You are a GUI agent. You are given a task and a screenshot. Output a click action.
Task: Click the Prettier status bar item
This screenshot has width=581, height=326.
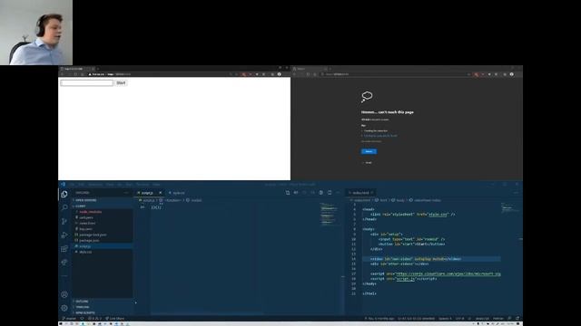pos(498,318)
